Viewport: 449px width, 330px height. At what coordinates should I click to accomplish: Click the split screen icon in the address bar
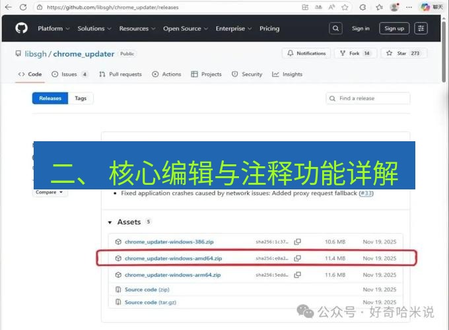pyautogui.click(x=305, y=7)
